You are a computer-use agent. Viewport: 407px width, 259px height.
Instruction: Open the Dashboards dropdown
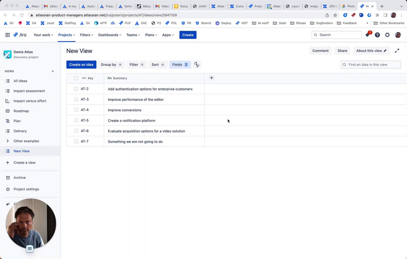(110, 35)
